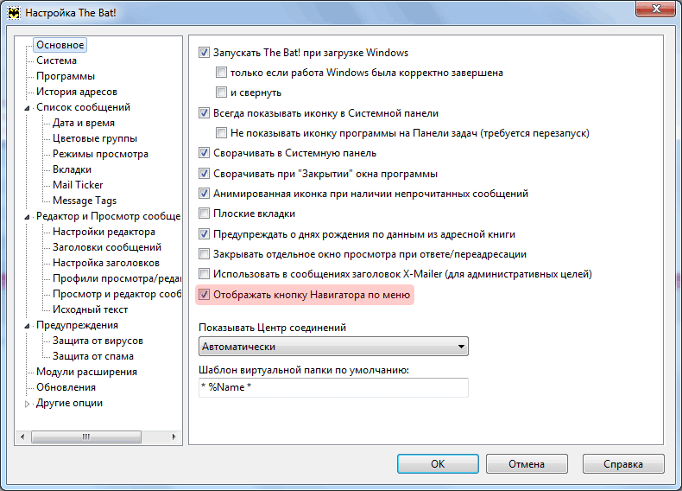Click the OK button
The image size is (682, 491).
pyautogui.click(x=438, y=464)
